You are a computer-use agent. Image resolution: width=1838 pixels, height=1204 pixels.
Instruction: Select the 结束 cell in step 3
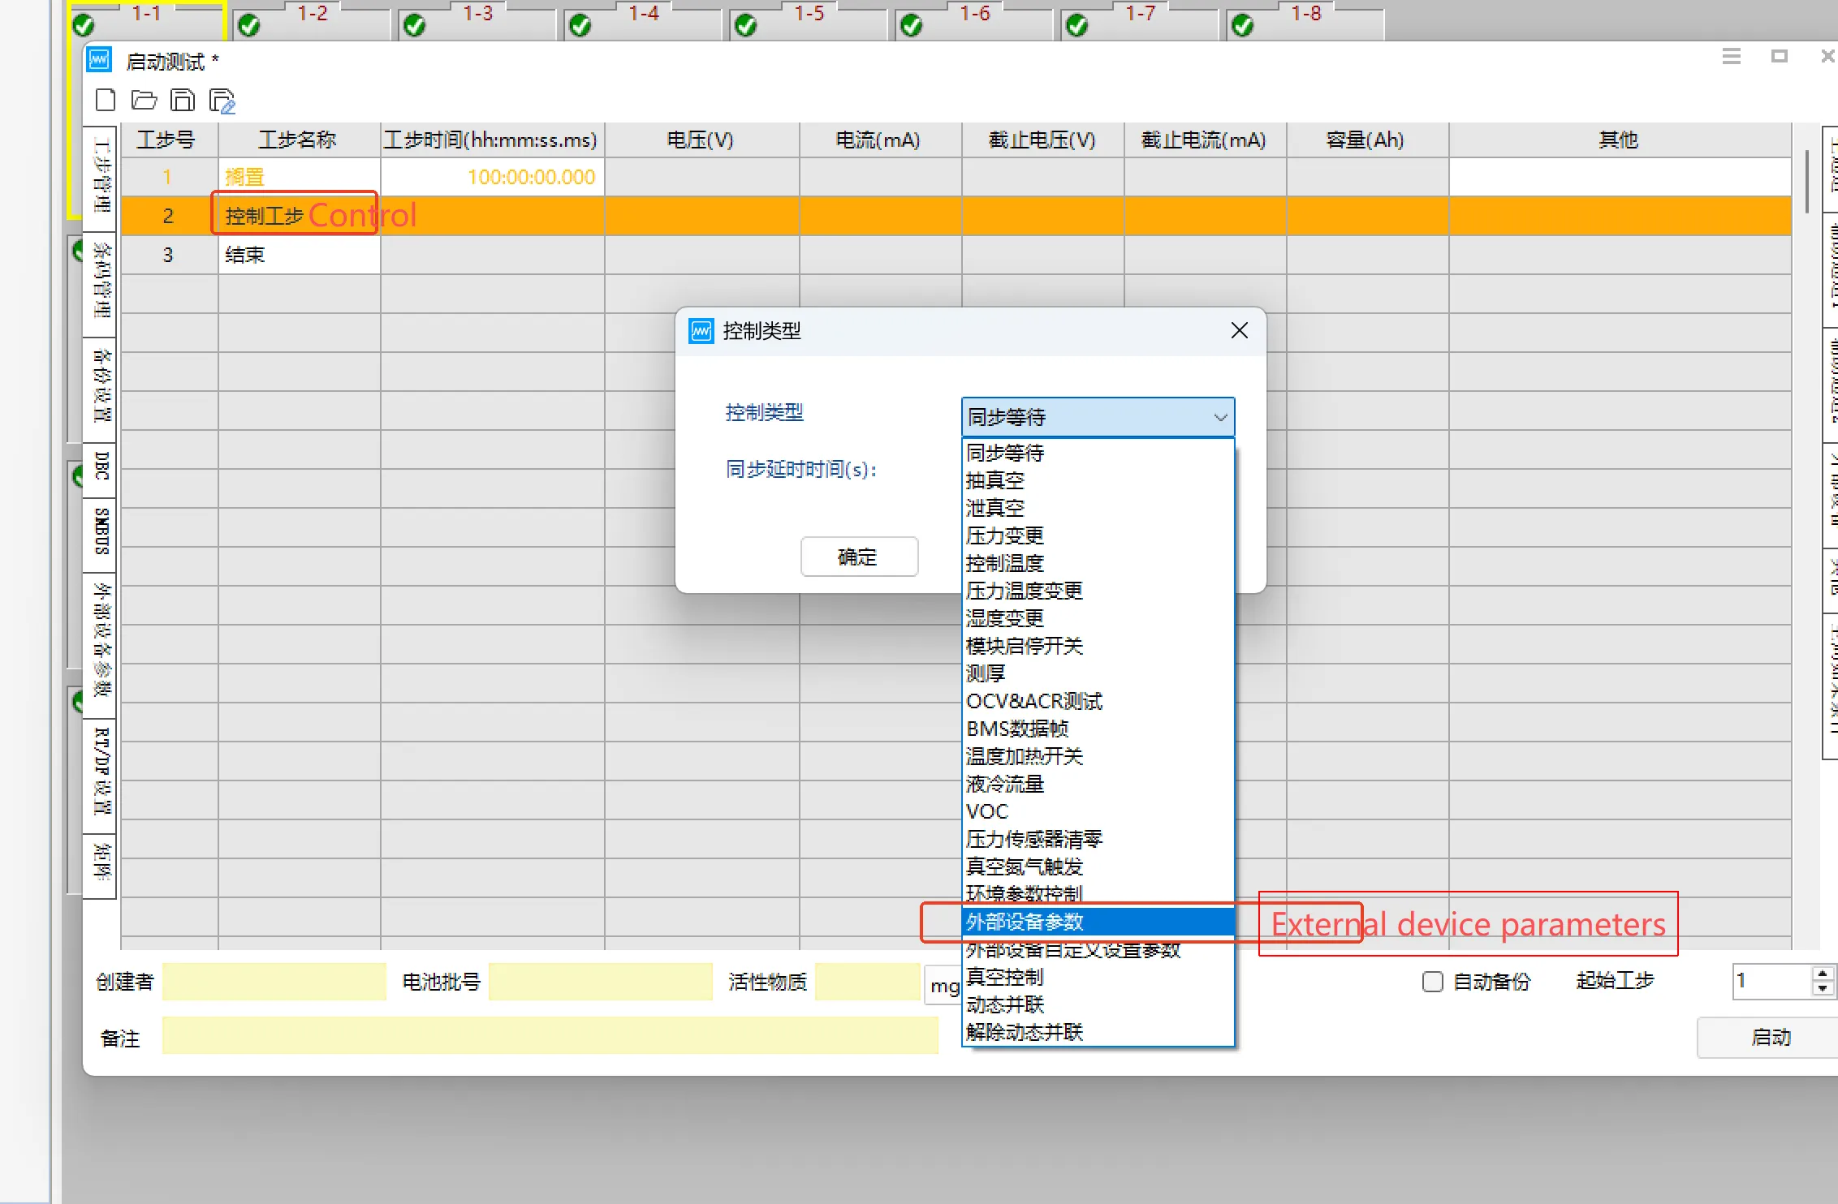tap(300, 255)
